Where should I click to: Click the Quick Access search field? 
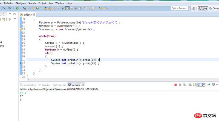pos(180,8)
